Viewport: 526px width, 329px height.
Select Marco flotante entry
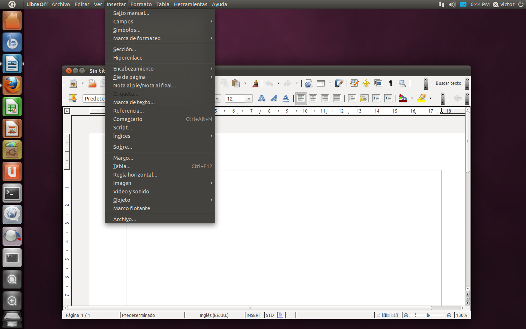(160, 208)
